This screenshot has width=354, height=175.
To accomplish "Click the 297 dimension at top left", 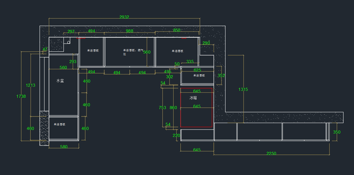I will (x=71, y=32).
